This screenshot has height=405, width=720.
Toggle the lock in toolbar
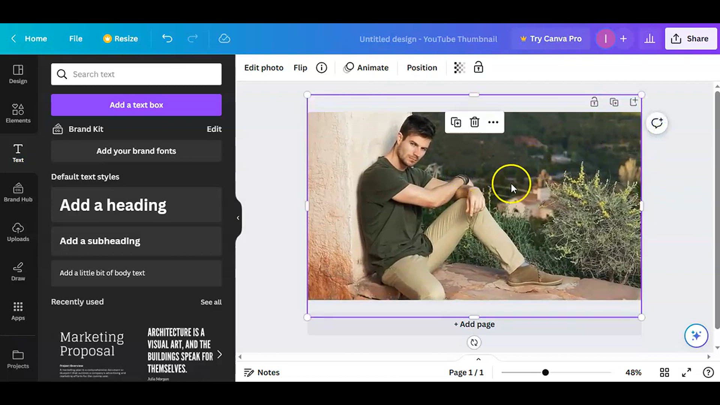click(478, 67)
